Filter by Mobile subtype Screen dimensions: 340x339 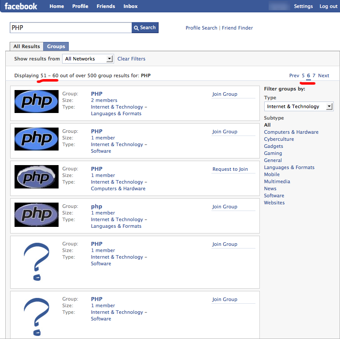(x=272, y=174)
